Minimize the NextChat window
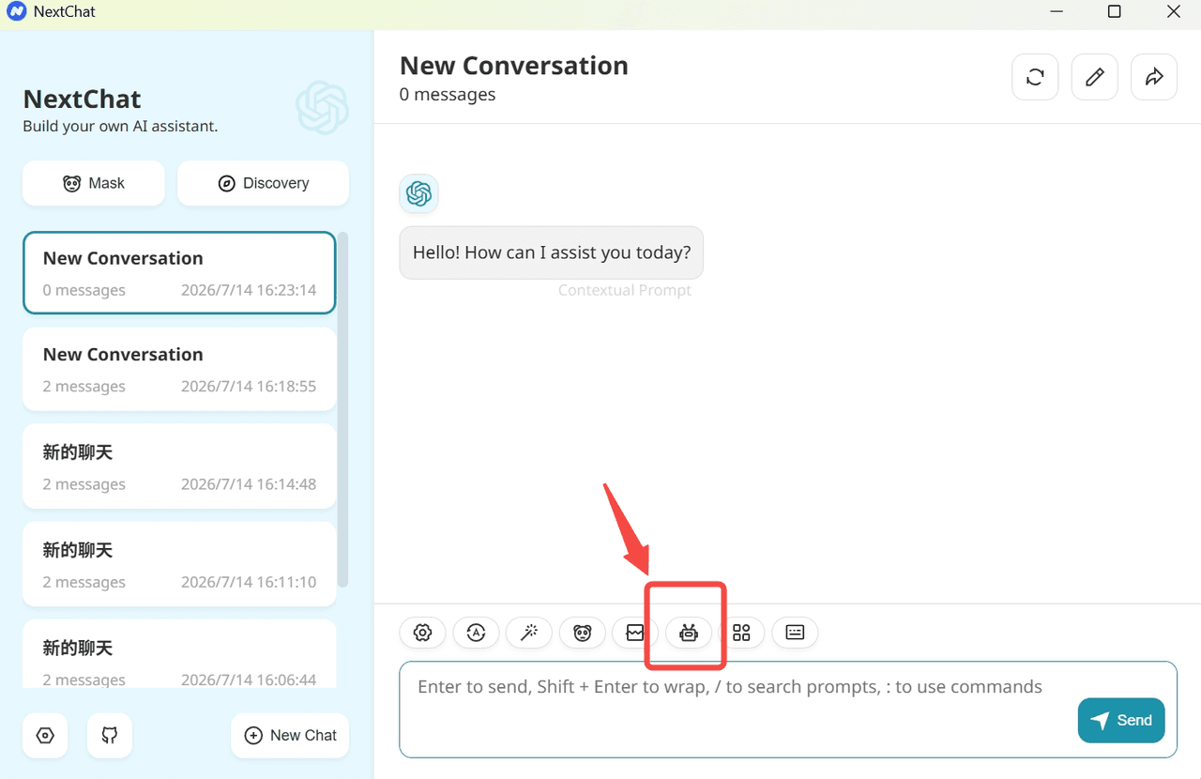This screenshot has width=1201, height=779. tap(1056, 12)
